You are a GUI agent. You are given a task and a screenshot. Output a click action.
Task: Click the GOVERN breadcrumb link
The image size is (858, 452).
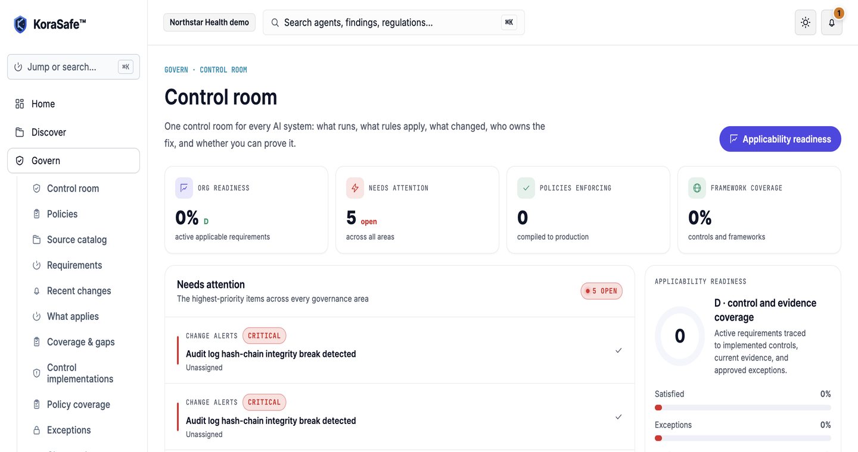(176, 70)
